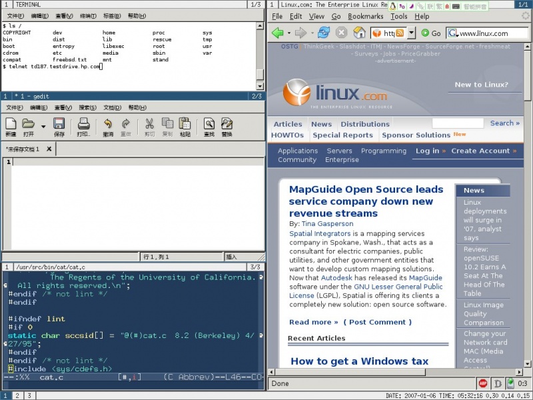Open the terminal's 终端(T) menu
Image resolution: width=533 pixels, height=400 pixels.
pos(88,15)
